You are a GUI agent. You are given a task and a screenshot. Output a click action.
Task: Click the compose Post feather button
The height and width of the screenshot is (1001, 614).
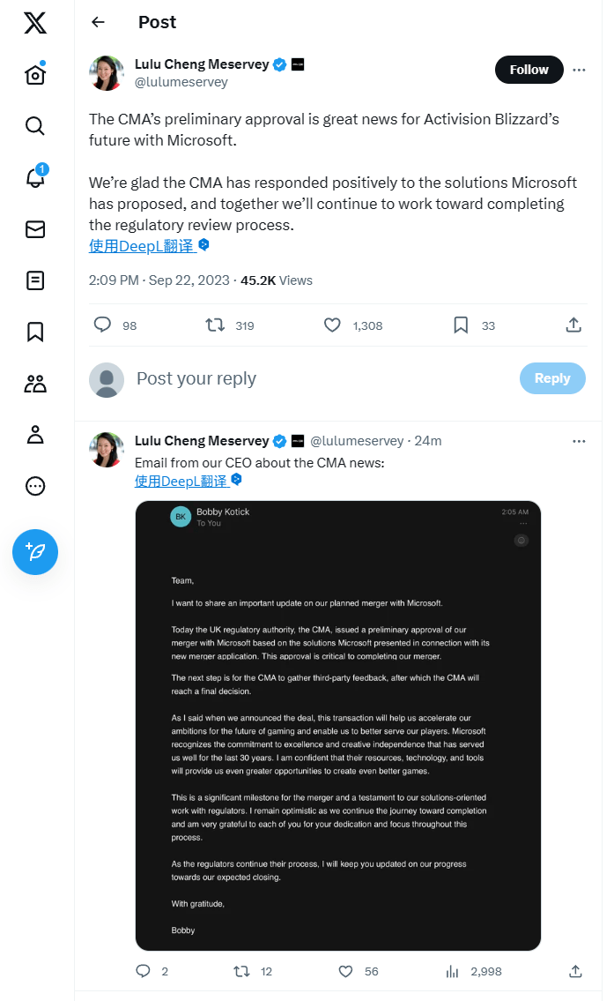[x=35, y=552]
